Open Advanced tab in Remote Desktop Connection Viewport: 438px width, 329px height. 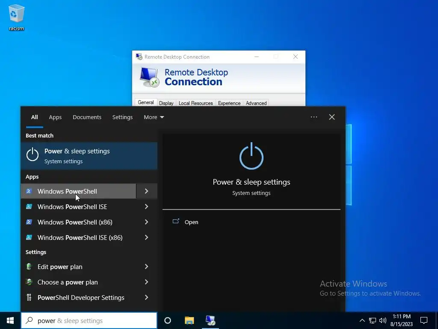coord(256,103)
